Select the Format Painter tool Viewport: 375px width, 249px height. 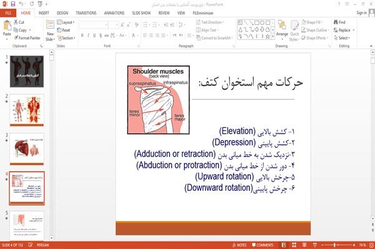(27, 37)
